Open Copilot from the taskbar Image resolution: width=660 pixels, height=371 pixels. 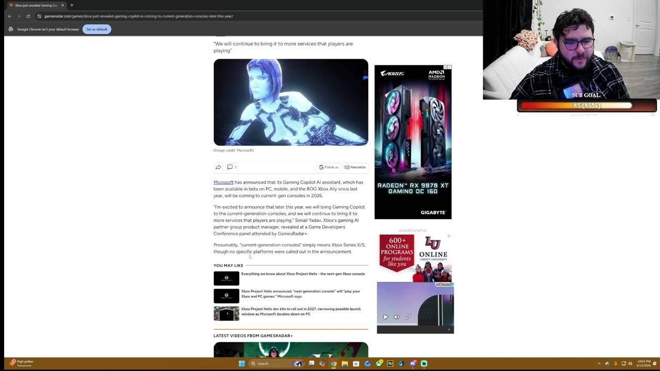(x=322, y=364)
